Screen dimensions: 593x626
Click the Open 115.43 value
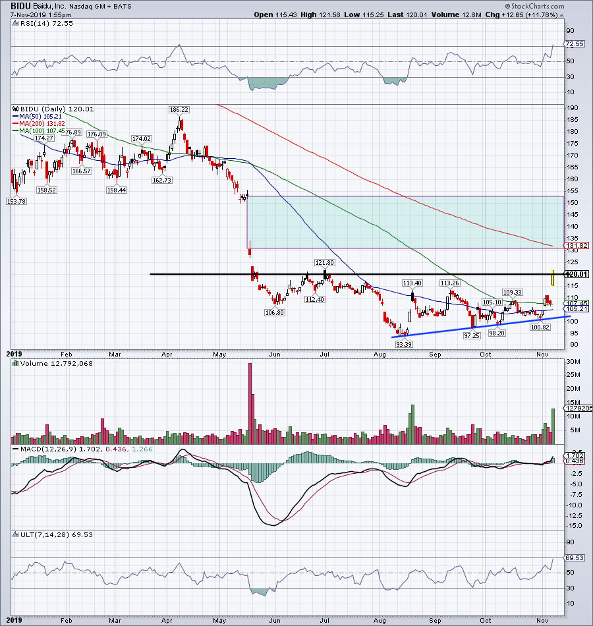point(275,14)
